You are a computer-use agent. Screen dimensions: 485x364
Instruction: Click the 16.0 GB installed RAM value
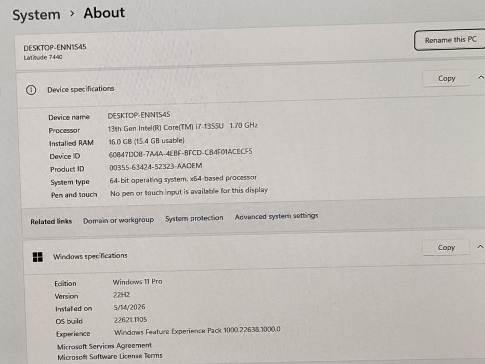(x=146, y=141)
